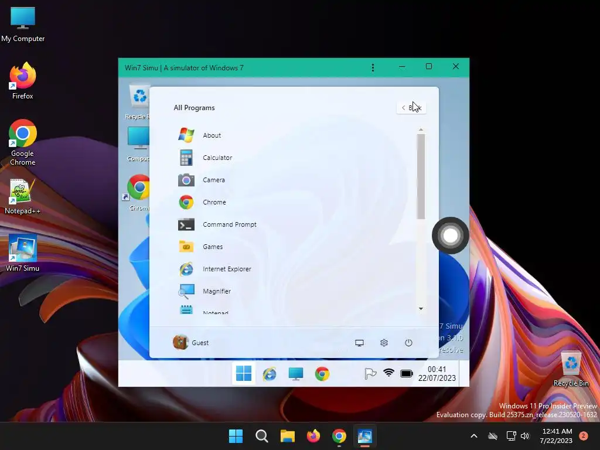
Task: Open the notification badge showing 2
Action: point(584,436)
